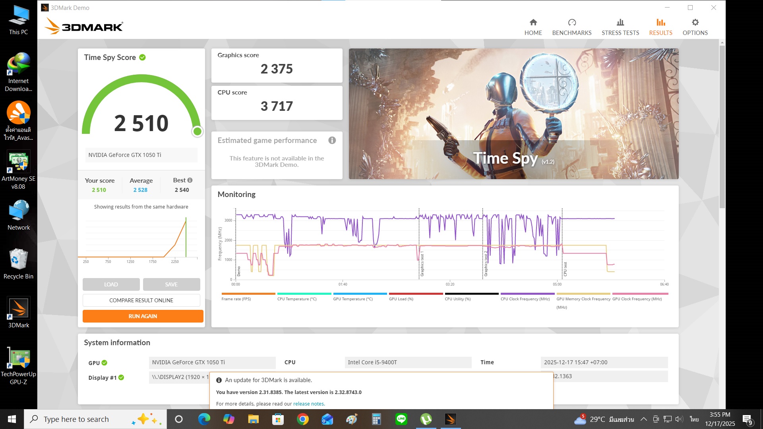Viewport: 763px width, 429px height.
Task: Toggle CPU Clock Frequency legend series
Action: [x=525, y=299]
